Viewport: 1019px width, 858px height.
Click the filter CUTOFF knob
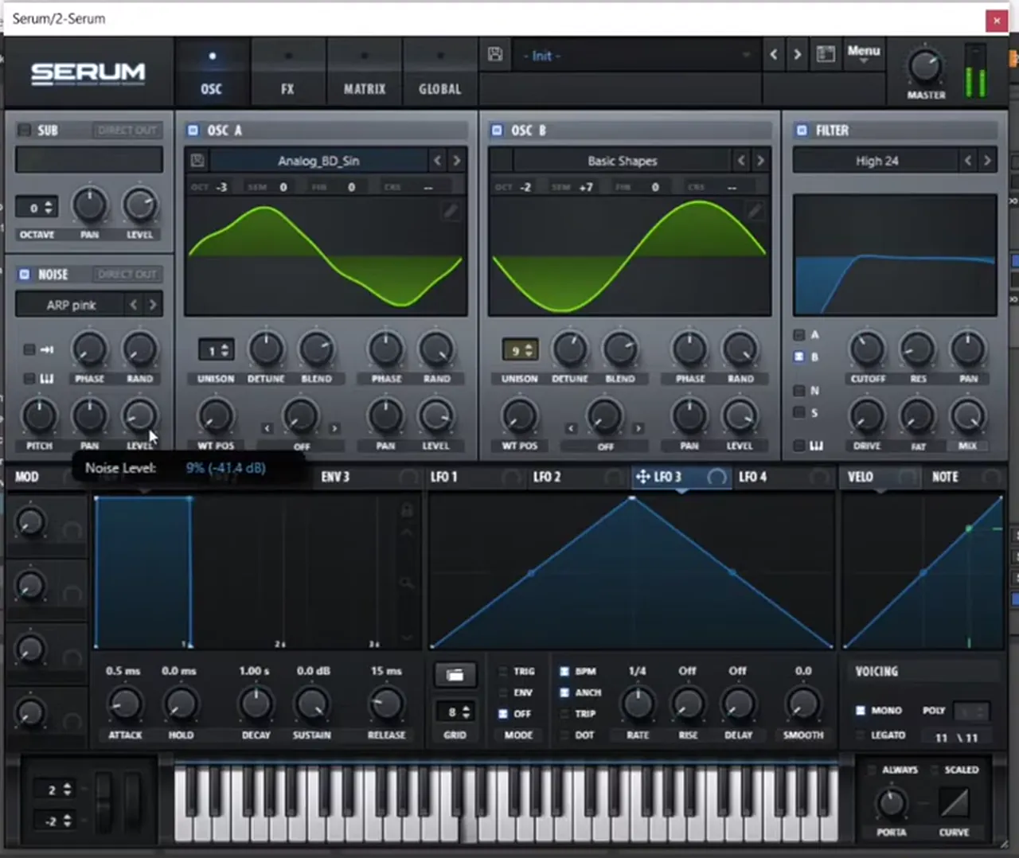(867, 349)
